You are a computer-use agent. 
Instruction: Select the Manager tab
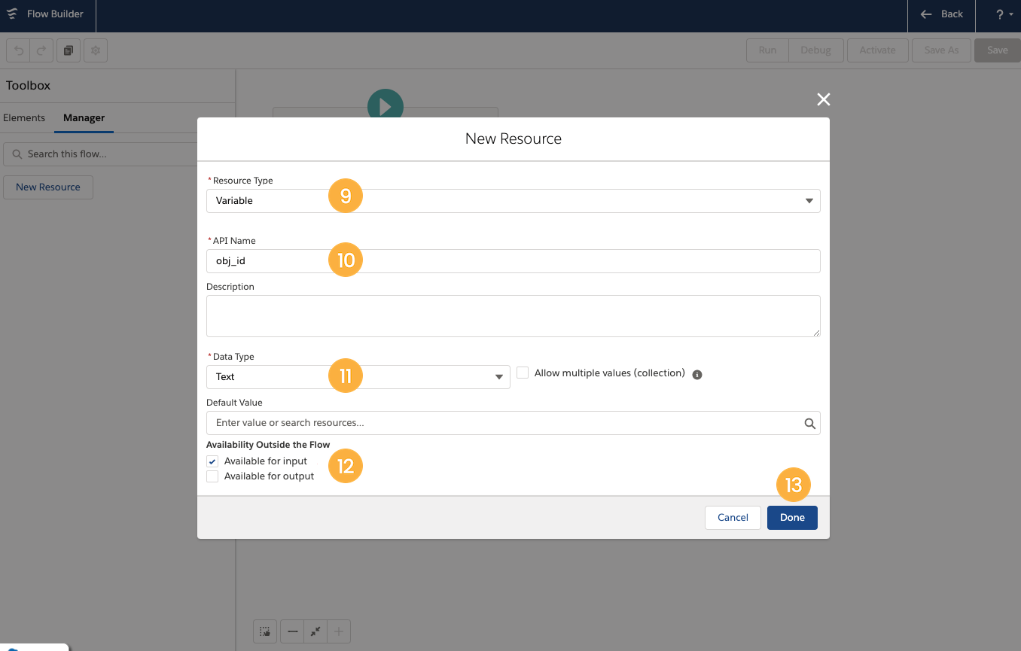[84, 117]
